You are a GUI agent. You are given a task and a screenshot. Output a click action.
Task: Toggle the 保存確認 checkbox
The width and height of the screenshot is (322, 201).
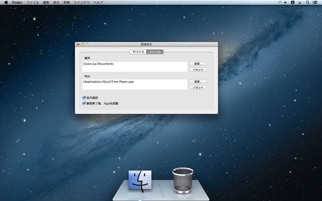[84, 98]
